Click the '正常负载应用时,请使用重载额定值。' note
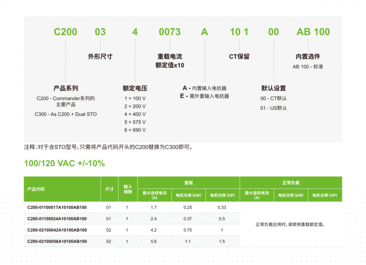 [291, 224]
